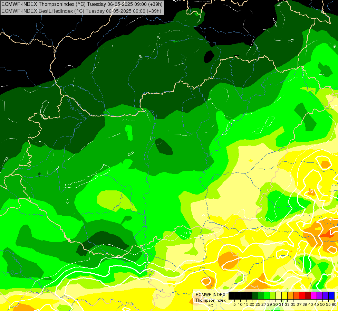338x311 pixels.
Task: Click legend tick value 25
Action: pyautogui.click(x=258, y=304)
